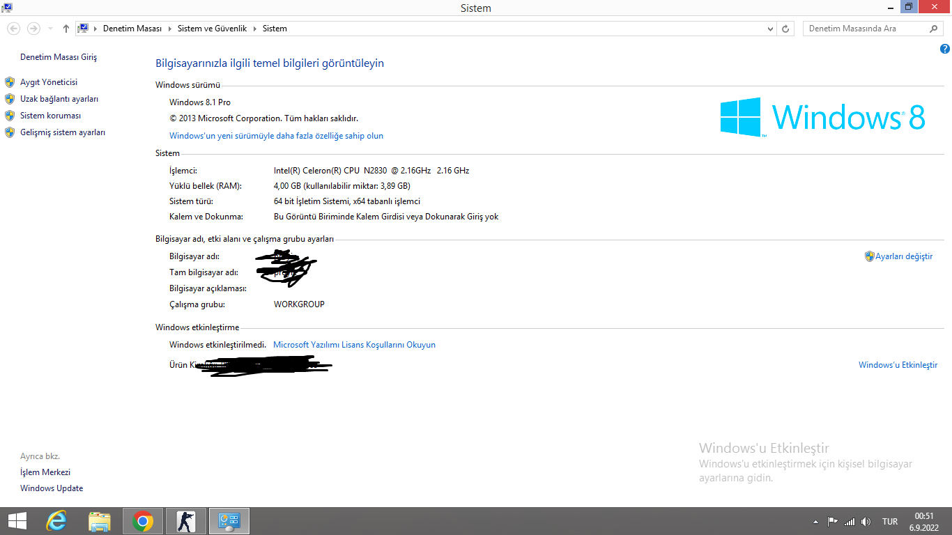952x535 pixels.
Task: Expand the arrow after Sistem ve Güvenlik breadcrumb
Action: (254, 29)
